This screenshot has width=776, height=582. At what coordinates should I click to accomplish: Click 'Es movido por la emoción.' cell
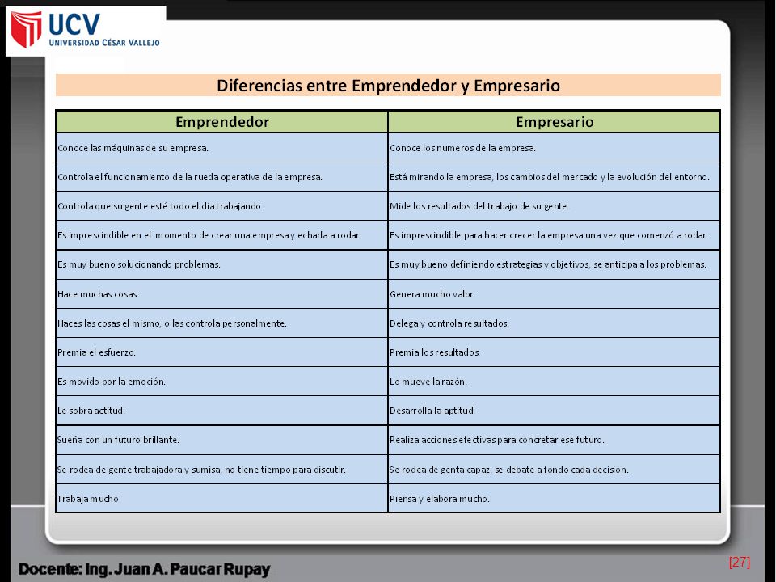[221, 381]
